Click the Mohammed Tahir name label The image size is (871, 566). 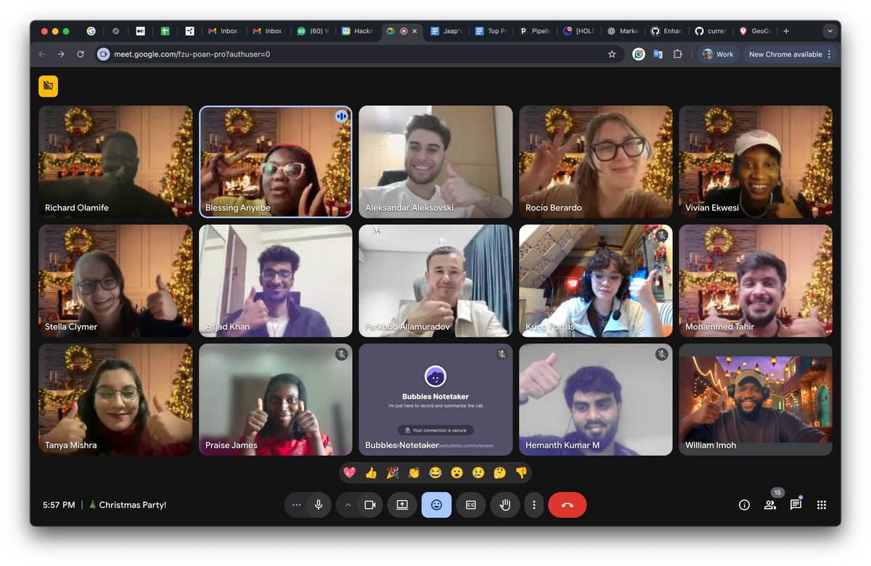[720, 327]
